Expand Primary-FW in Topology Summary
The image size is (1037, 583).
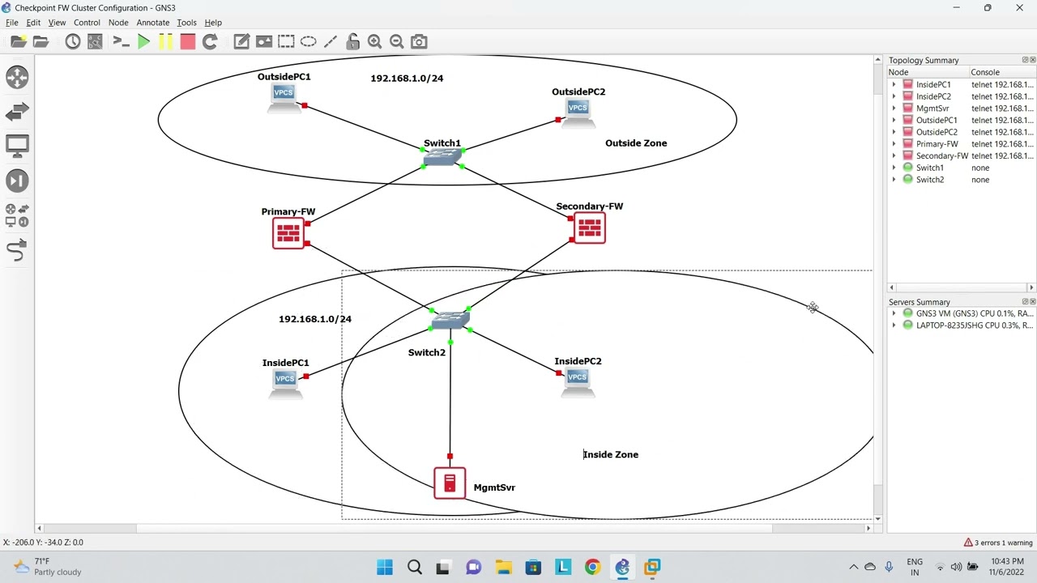pyautogui.click(x=894, y=143)
